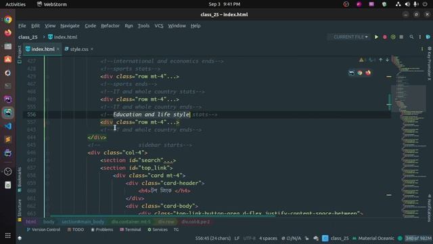Expand folded div at line 469
The height and width of the screenshot is (244, 433).
(x=48, y=100)
